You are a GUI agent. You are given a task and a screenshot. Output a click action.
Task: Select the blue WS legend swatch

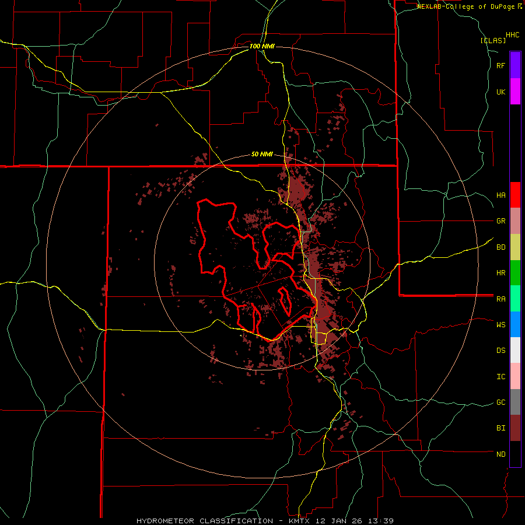pos(515,324)
